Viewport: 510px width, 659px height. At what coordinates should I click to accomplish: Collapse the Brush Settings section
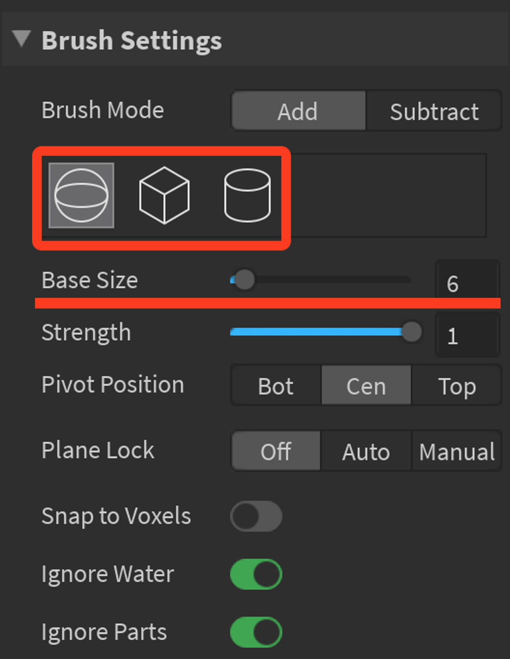coord(22,39)
